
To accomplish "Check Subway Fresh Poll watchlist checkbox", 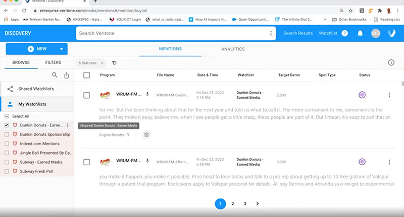I will 7,171.
